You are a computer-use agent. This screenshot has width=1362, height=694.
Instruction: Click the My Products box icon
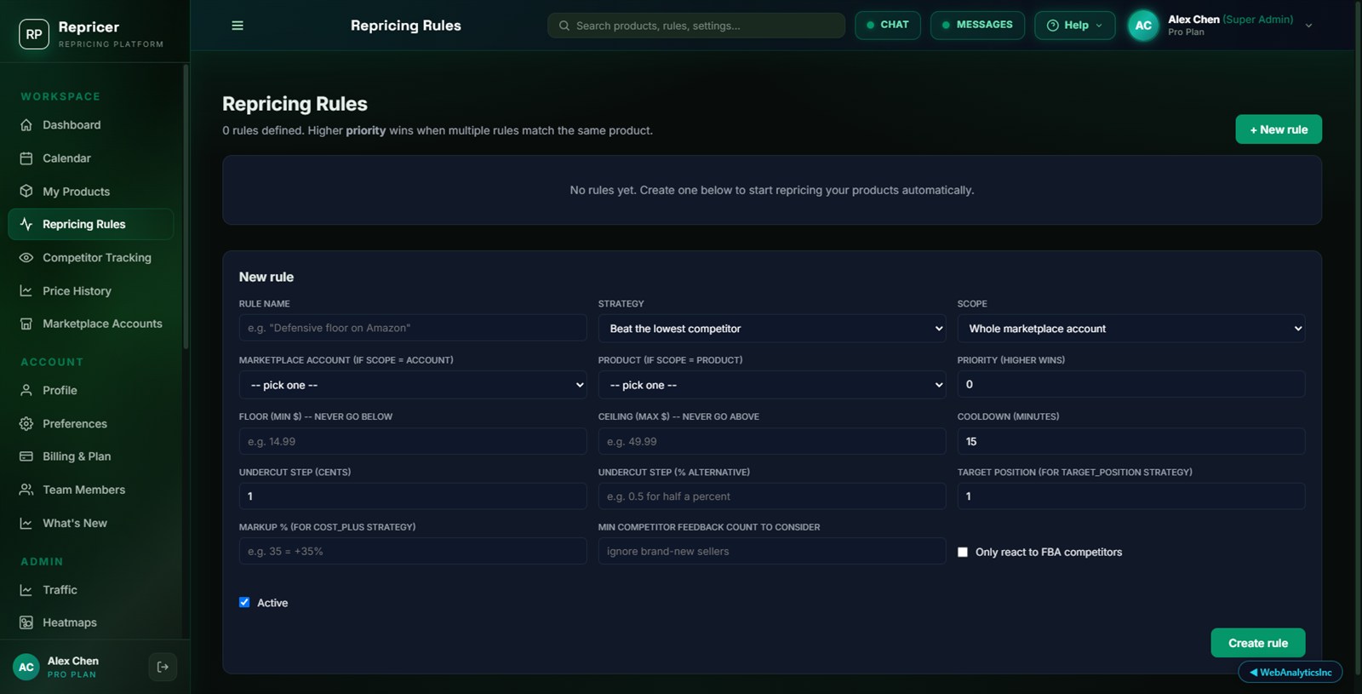pyautogui.click(x=26, y=192)
